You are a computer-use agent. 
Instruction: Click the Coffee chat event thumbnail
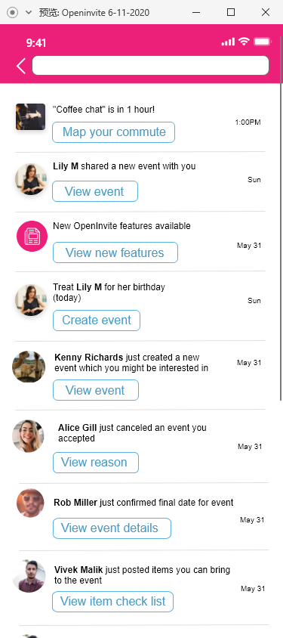tap(30, 116)
